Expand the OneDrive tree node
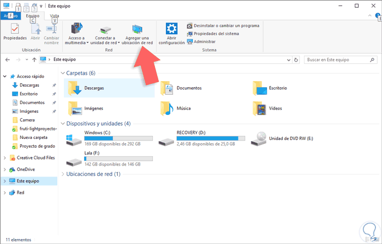This screenshot has height=244, width=382. (4, 169)
